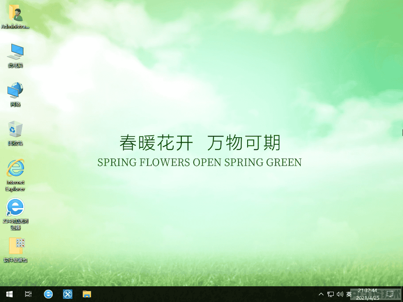This screenshot has height=302, width=403.
Task: Show hidden system tray icons
Action: click(321, 294)
